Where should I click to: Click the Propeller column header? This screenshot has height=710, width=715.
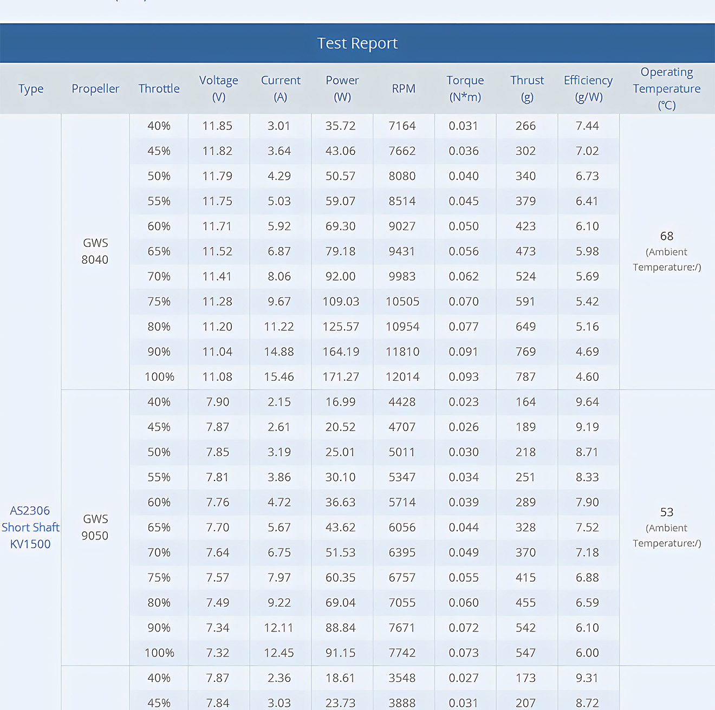tap(95, 89)
